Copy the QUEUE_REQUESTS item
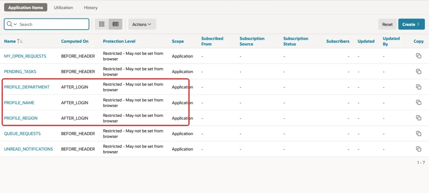The height and width of the screenshot is (193, 429). [x=419, y=134]
